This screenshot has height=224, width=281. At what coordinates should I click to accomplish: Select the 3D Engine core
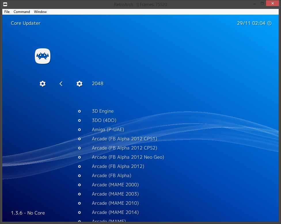click(103, 111)
